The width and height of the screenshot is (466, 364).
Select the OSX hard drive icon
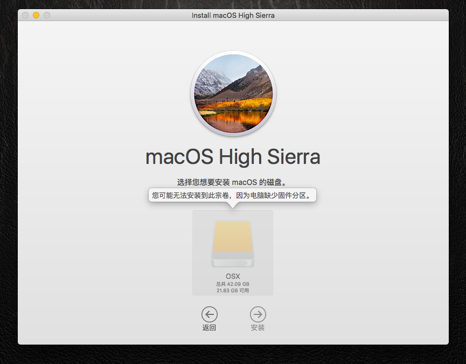pyautogui.click(x=233, y=243)
